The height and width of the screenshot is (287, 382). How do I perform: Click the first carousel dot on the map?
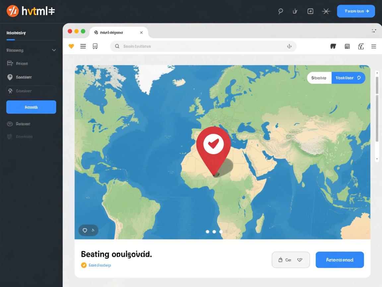pos(208,232)
